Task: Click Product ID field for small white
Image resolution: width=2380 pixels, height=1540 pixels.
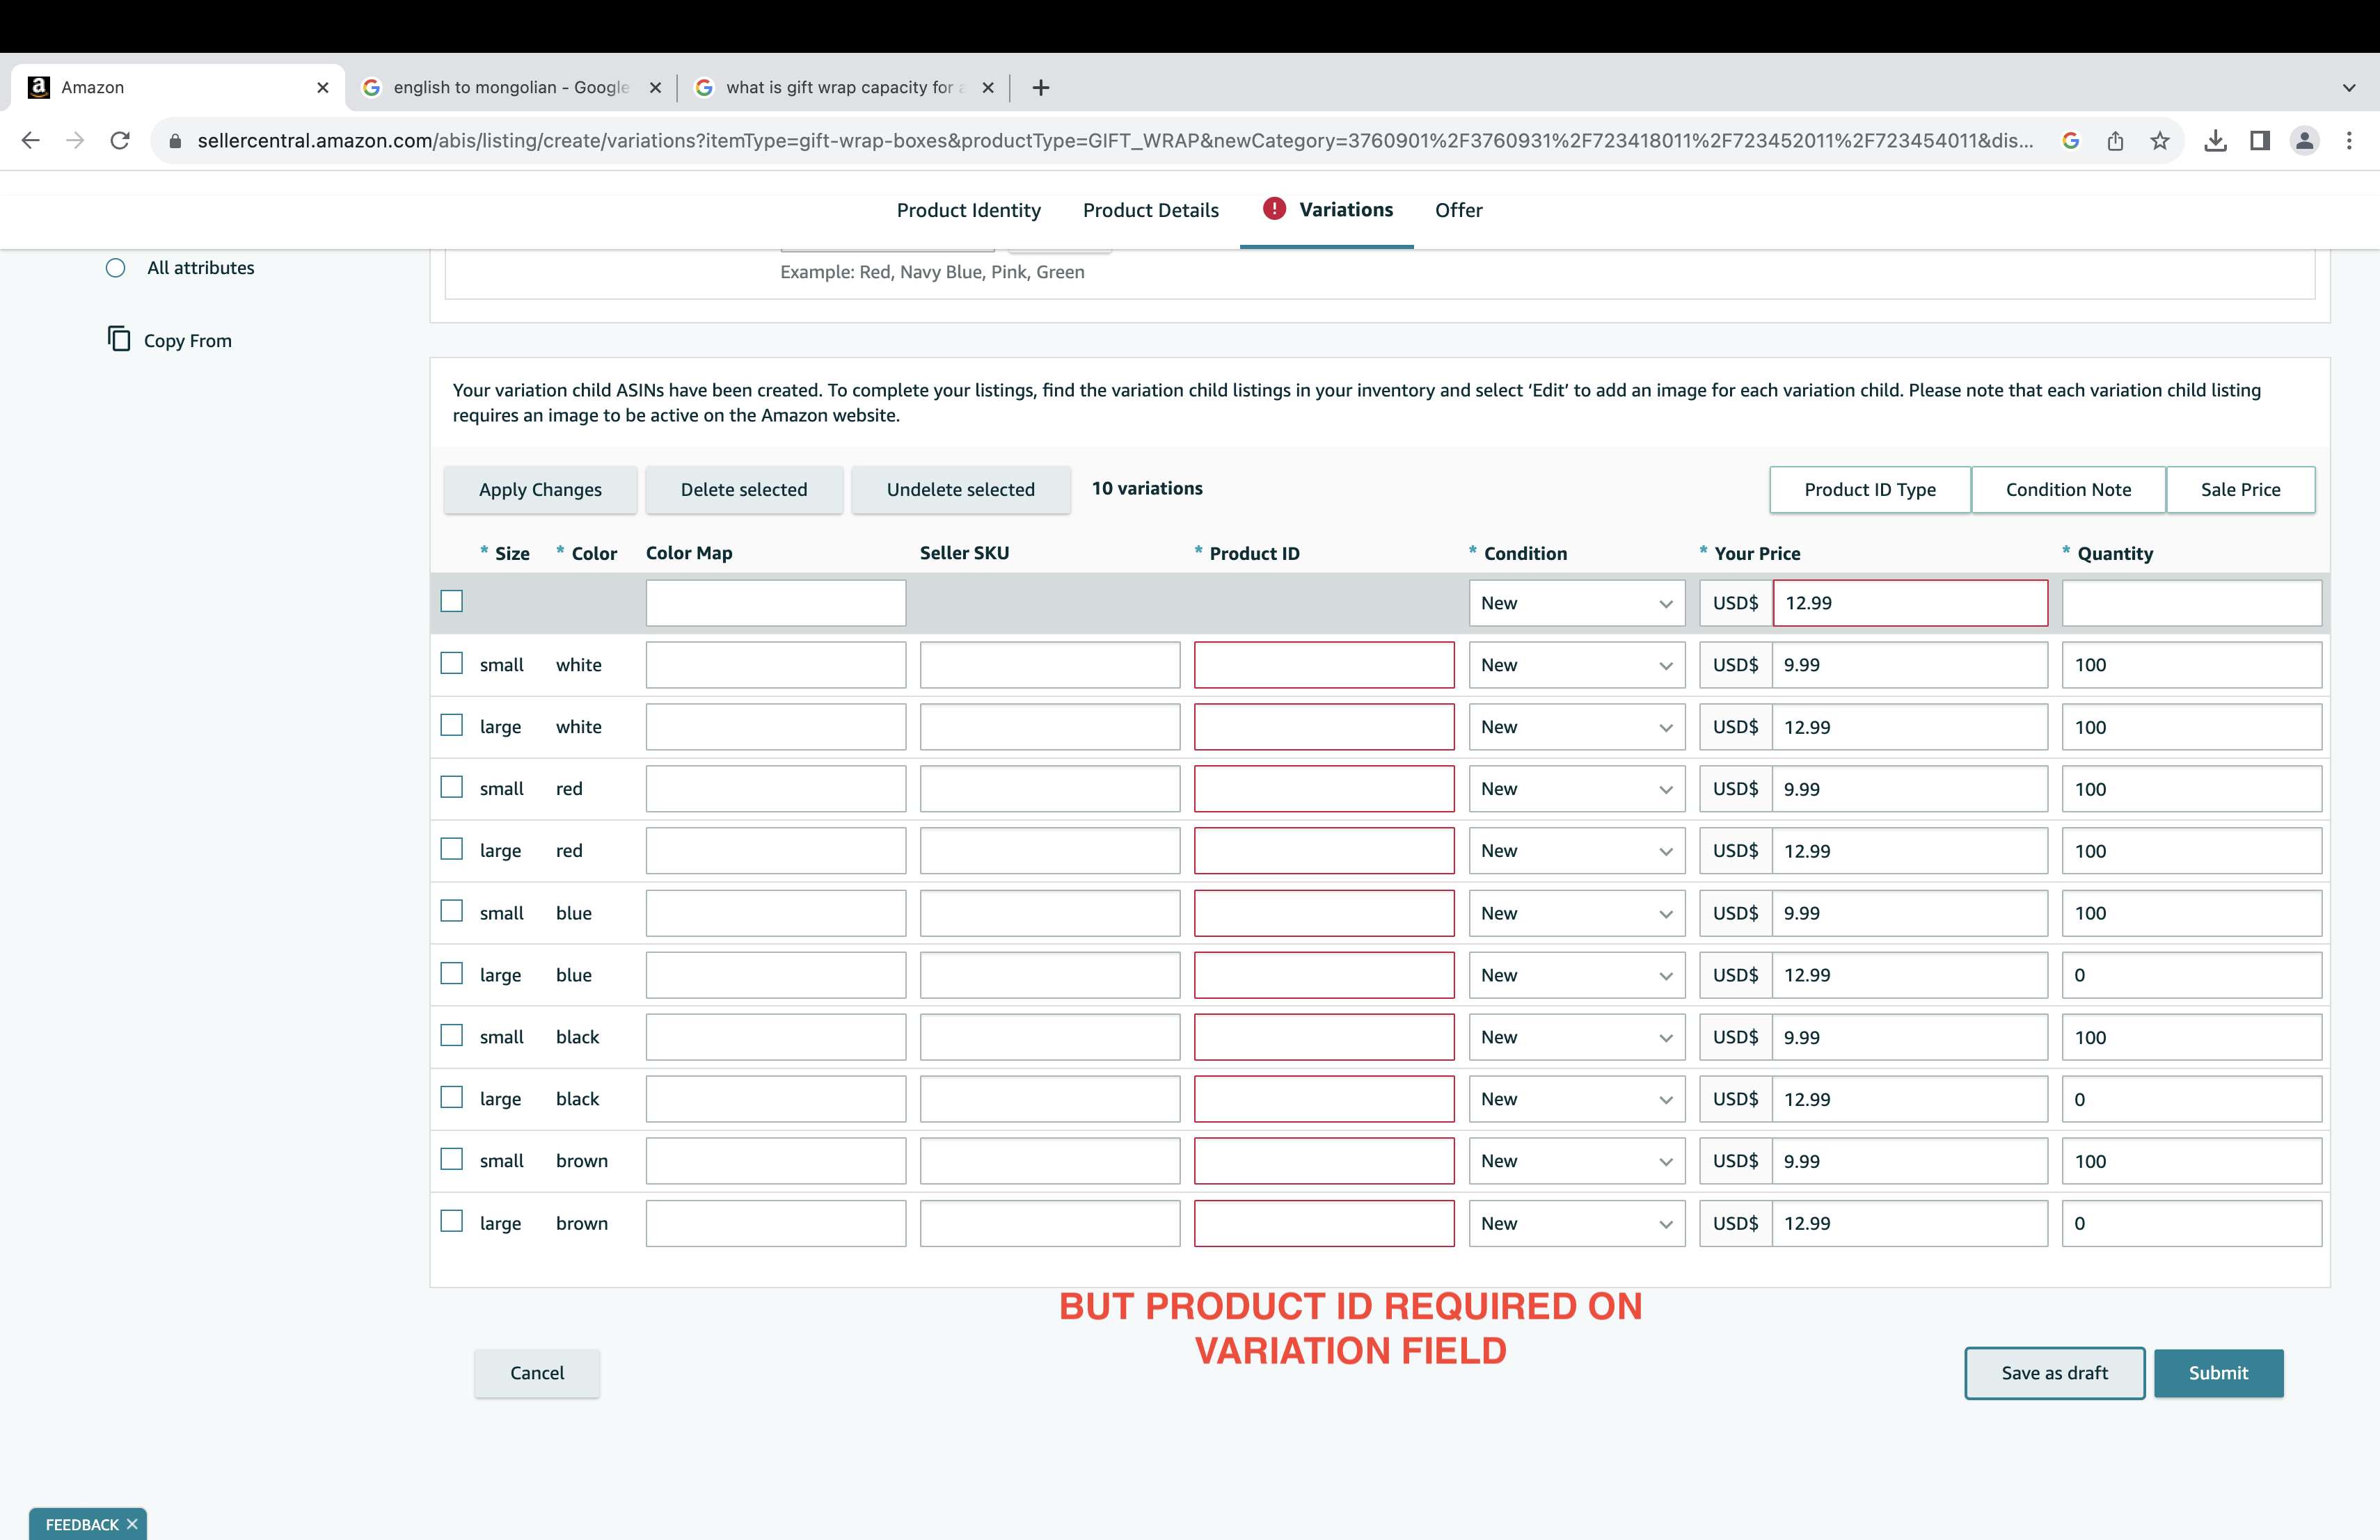Action: point(1324,664)
